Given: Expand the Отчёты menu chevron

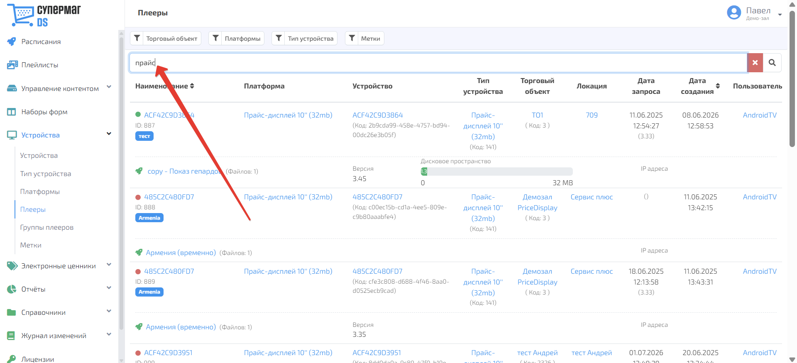Looking at the screenshot, I should pos(109,288).
